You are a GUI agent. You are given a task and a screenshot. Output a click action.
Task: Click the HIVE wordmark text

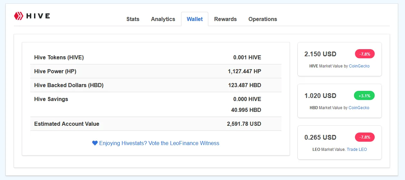click(38, 16)
